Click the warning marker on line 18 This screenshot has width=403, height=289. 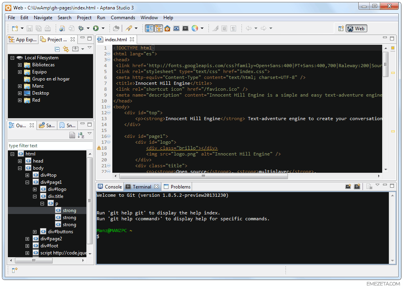pos(99,148)
